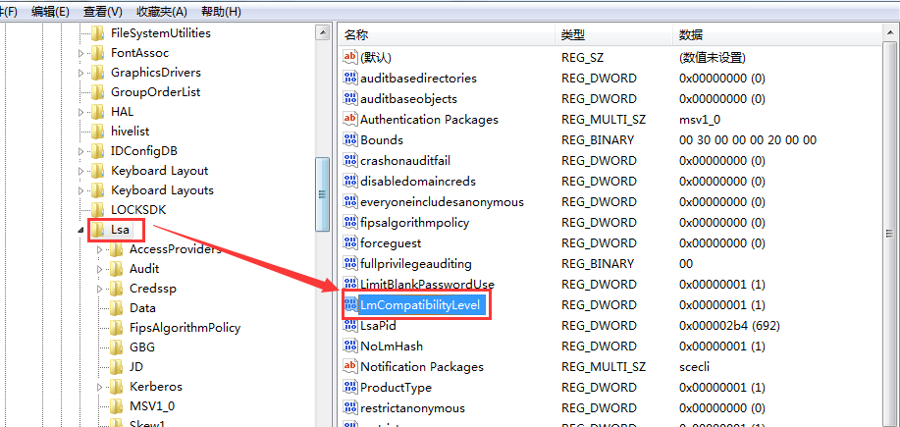This screenshot has height=427, width=900.
Task: Click the LOCKSDK folder icon
Action: tap(97, 209)
